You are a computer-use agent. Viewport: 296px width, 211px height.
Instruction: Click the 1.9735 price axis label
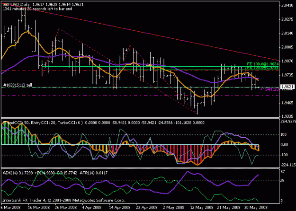click(x=287, y=75)
